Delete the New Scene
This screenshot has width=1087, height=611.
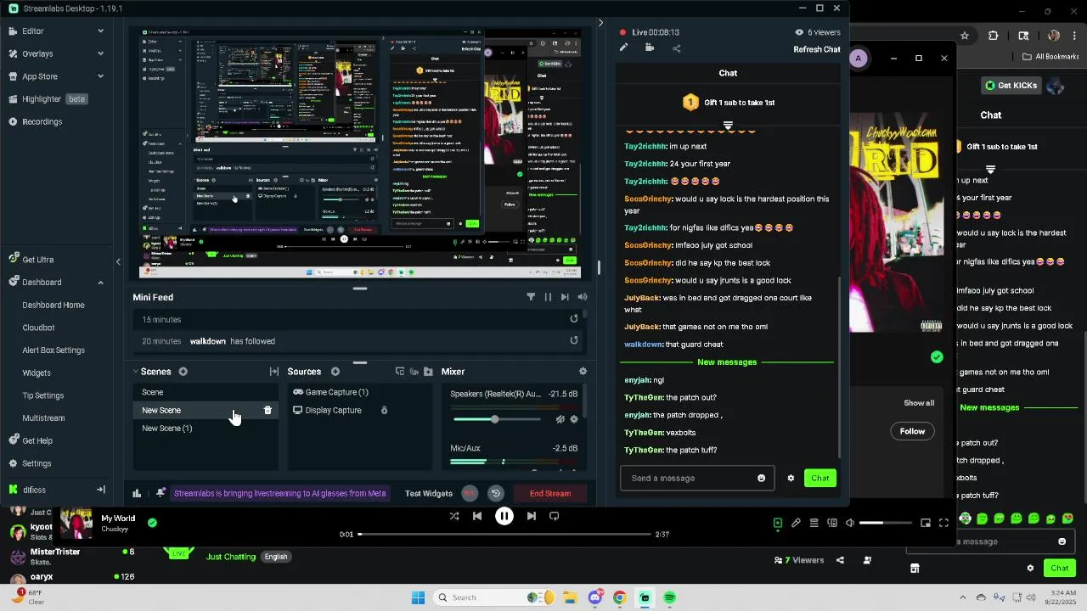point(268,411)
